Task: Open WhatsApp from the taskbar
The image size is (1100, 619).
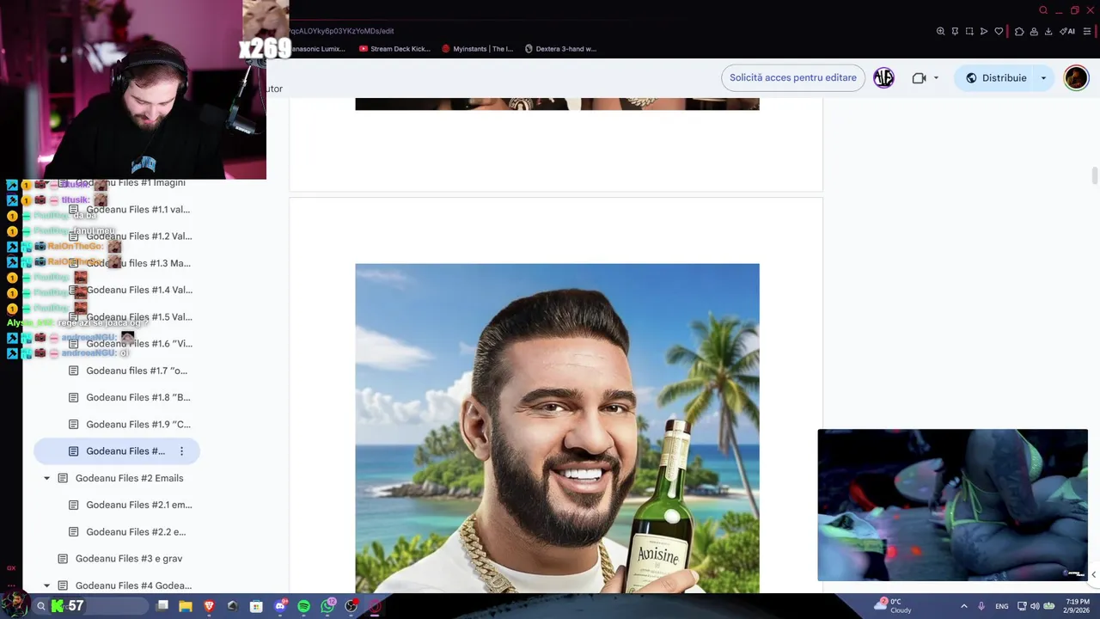Action: point(327,606)
